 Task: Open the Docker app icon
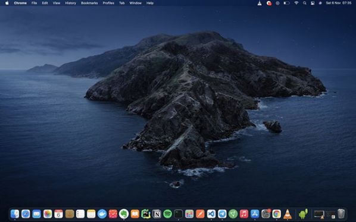point(102,214)
